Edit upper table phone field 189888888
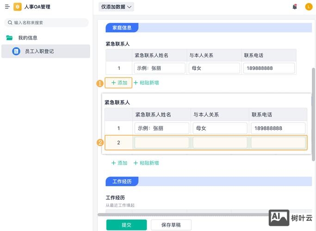The width and height of the screenshot is (316, 231). pos(269,68)
